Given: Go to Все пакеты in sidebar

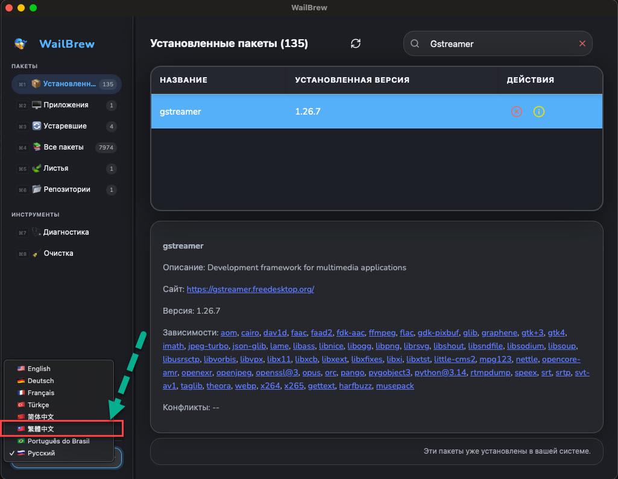Looking at the screenshot, I should point(63,147).
